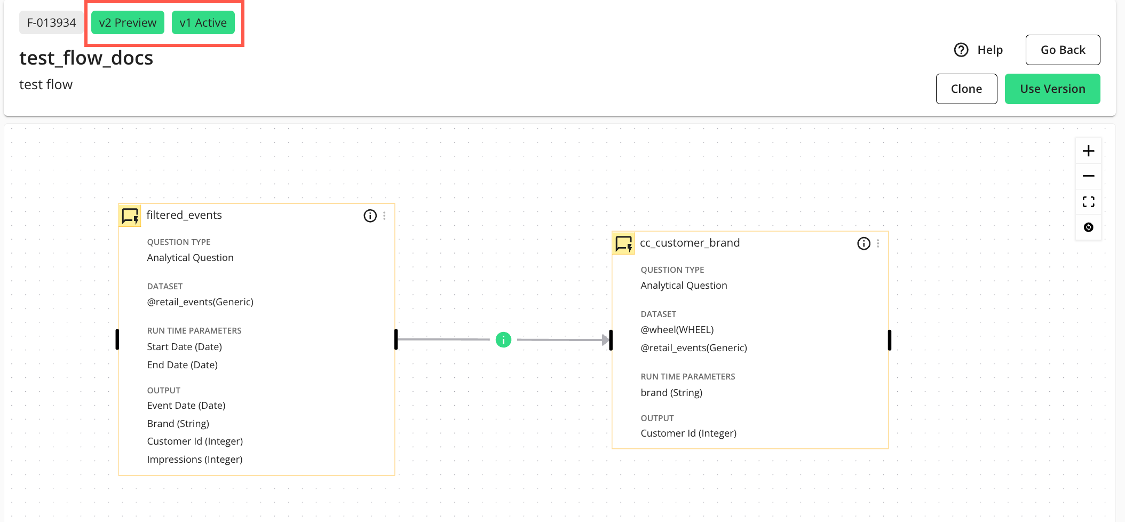
Task: Open info icon on cc_customer_brand node
Action: (863, 243)
